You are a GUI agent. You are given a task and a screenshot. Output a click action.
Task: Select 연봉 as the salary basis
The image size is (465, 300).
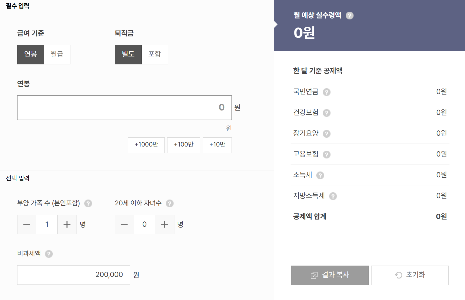31,54
